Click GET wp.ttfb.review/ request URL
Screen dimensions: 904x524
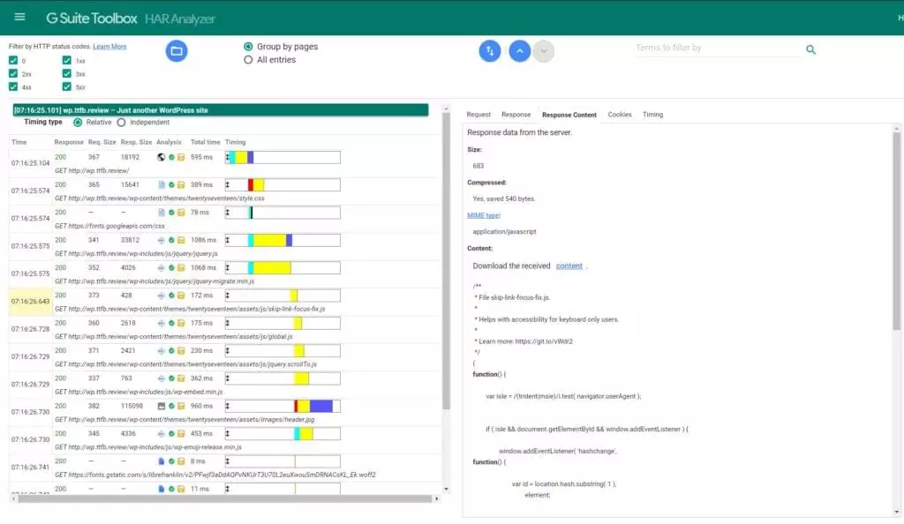[x=92, y=170]
